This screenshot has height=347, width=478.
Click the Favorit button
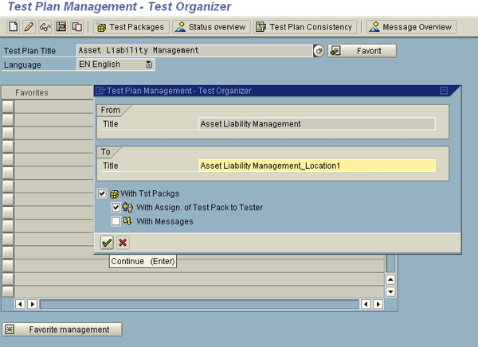[x=362, y=51]
